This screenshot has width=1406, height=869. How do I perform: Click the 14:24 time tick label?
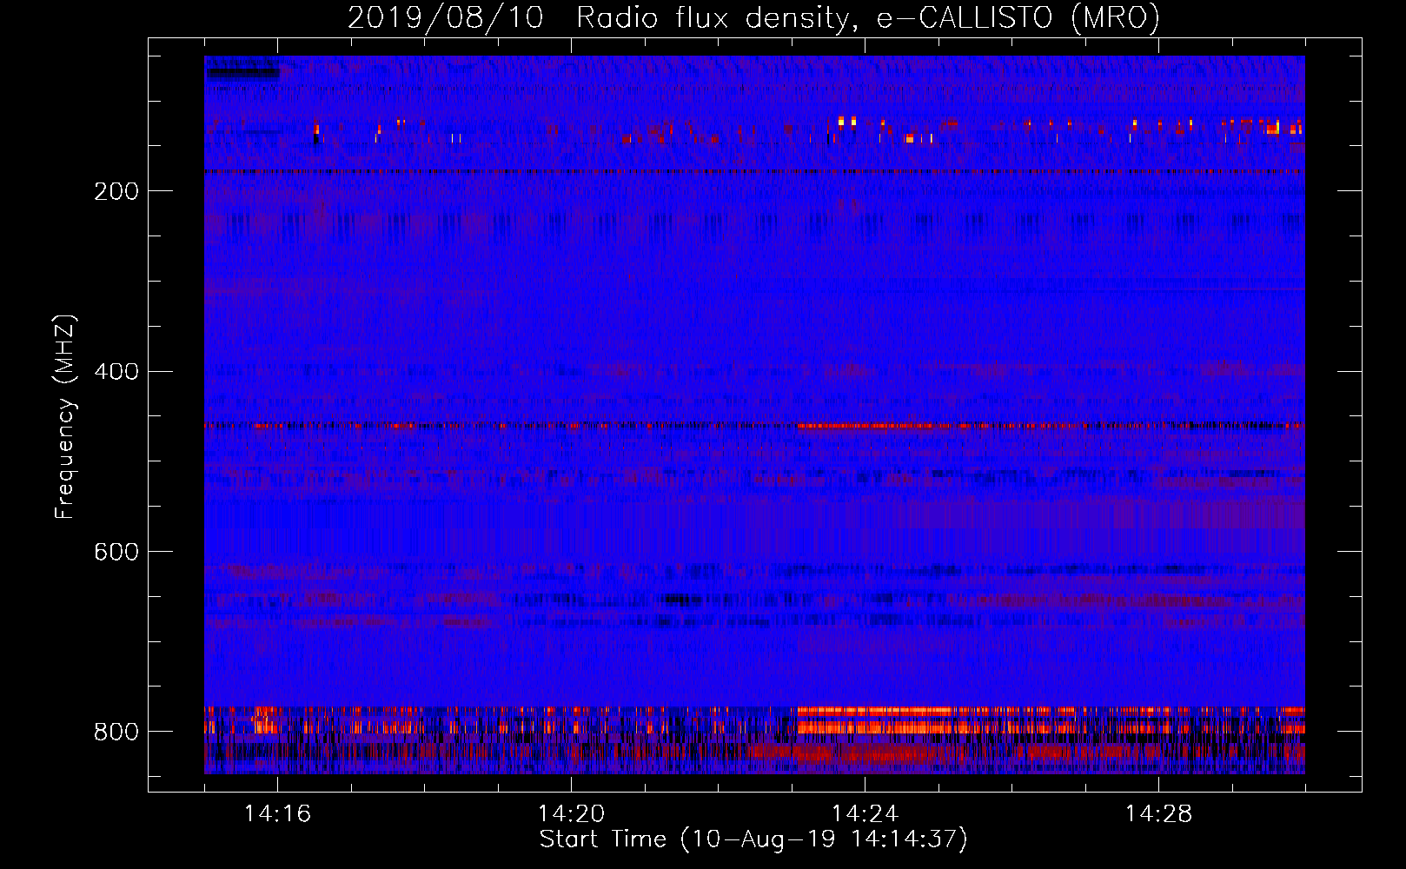tap(865, 813)
